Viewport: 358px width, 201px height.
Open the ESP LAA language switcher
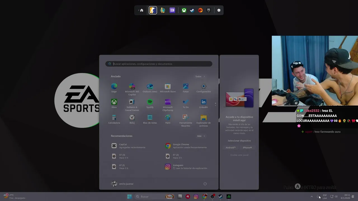pos(325,197)
